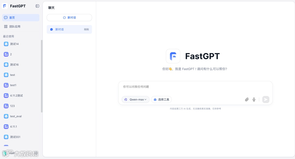Image resolution: width=295 pixels, height=159 pixels.
Task: Click the microphone voice input icon
Action: [x=254, y=99]
